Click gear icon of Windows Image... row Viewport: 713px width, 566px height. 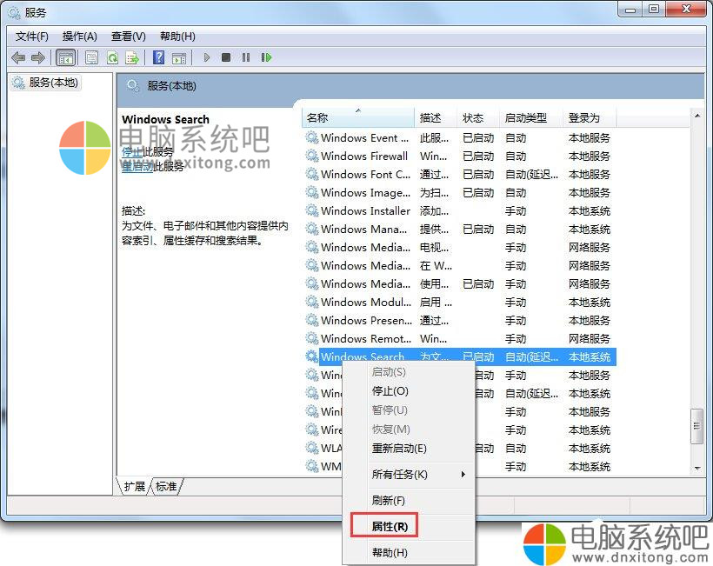click(312, 192)
